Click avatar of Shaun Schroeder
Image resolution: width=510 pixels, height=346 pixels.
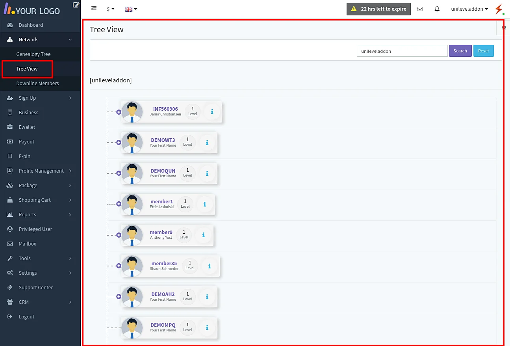point(132,266)
